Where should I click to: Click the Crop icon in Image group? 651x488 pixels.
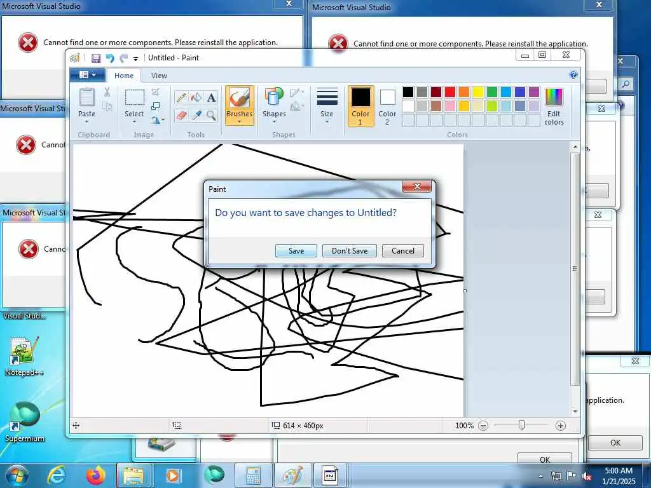tap(156, 91)
